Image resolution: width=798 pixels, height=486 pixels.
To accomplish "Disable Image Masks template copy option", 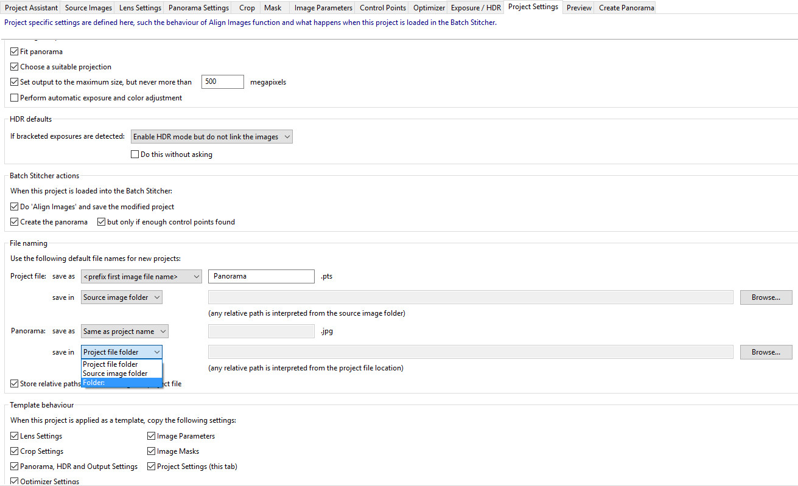I will click(x=152, y=451).
